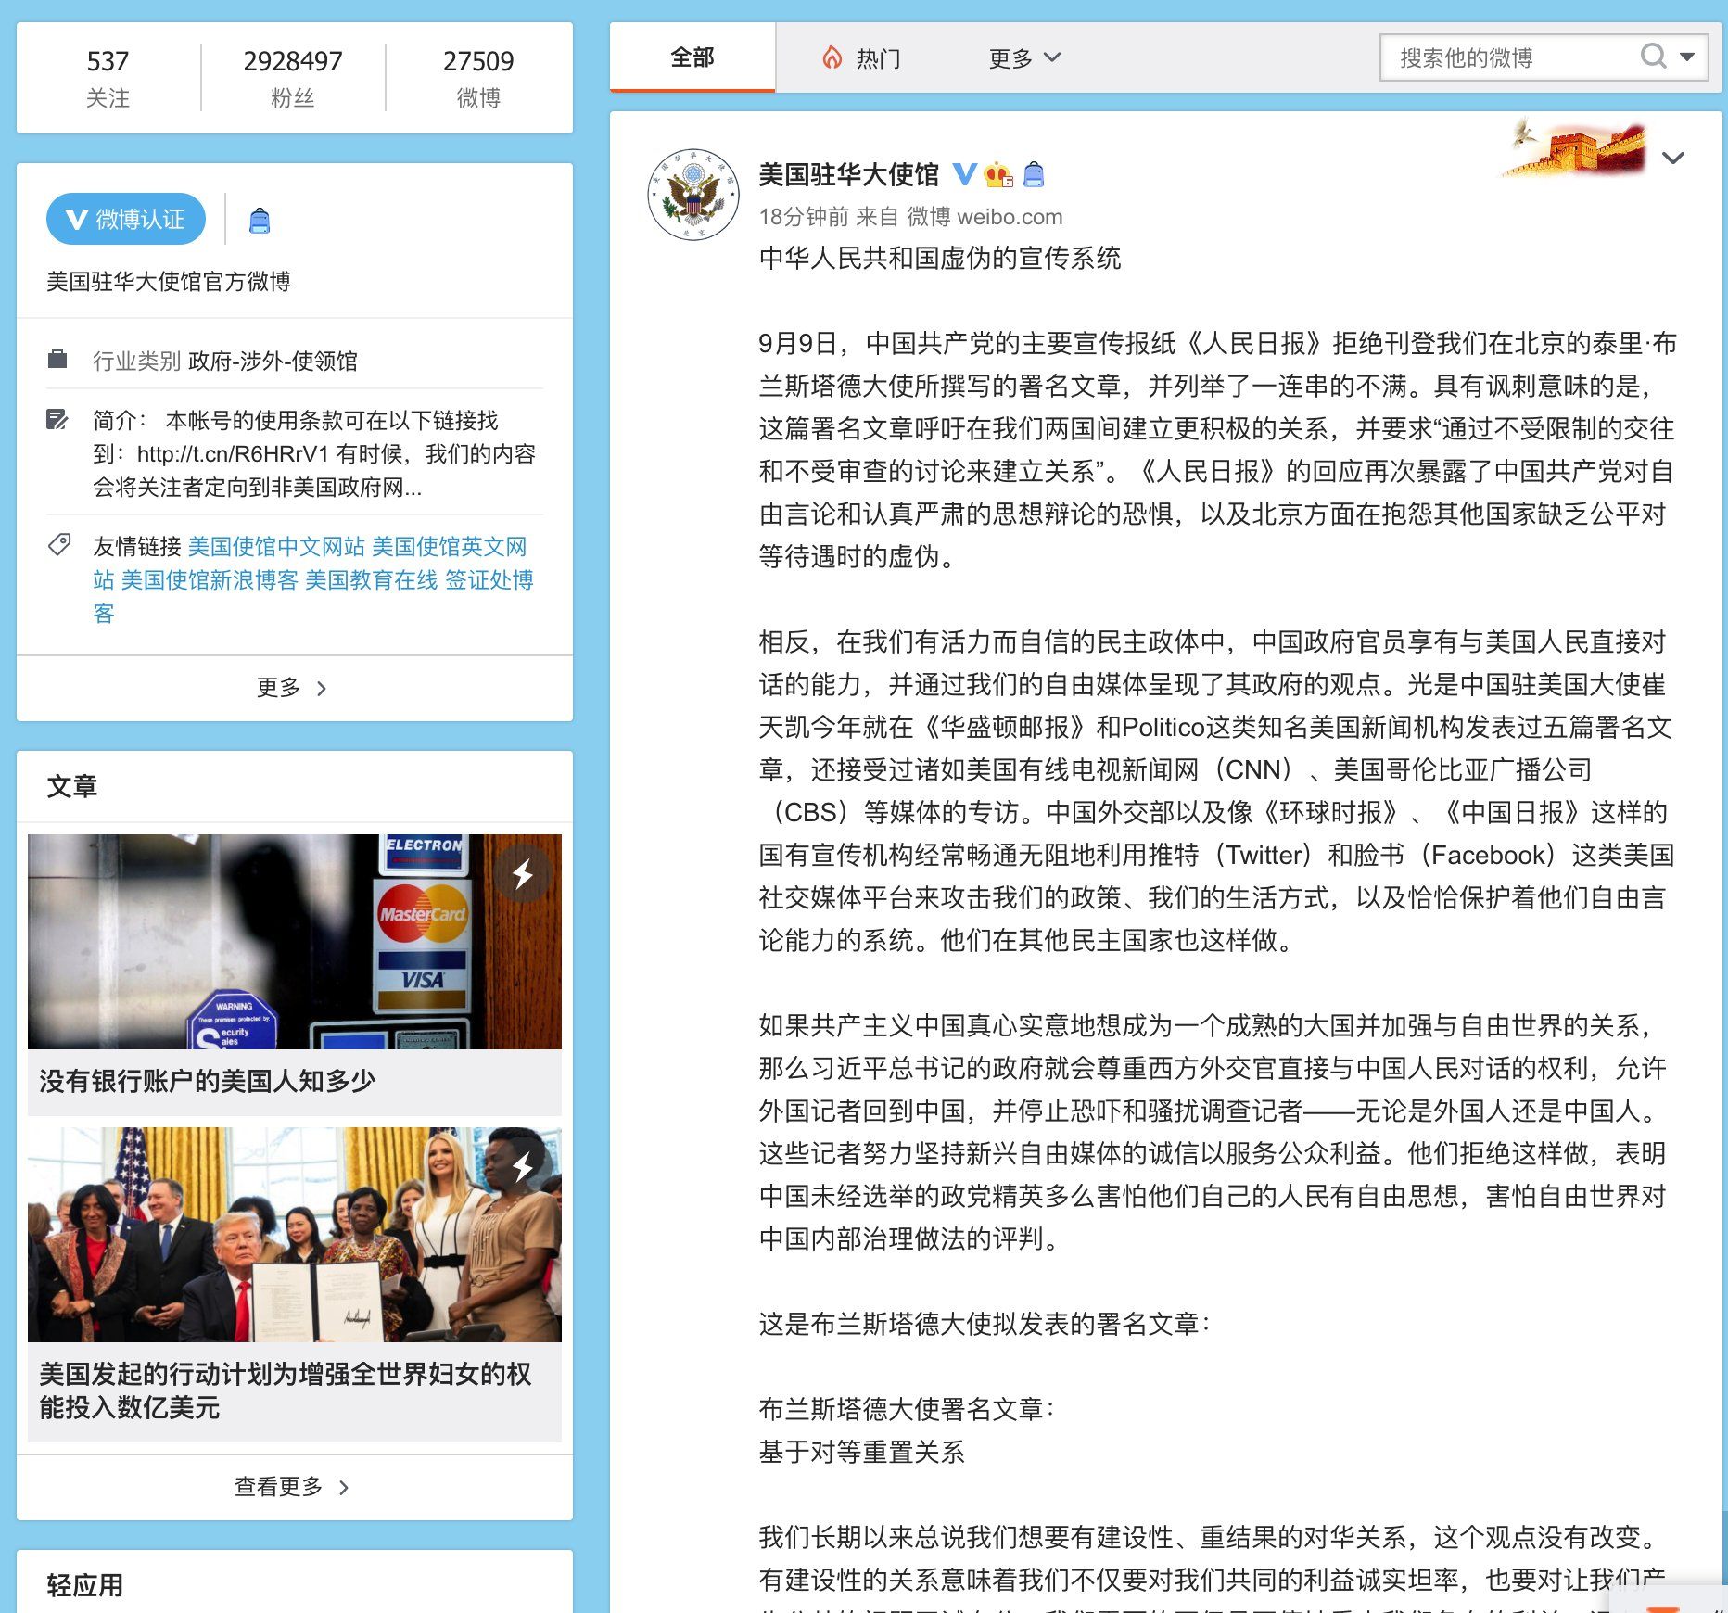
Task: Switch to the 热门 tab
Action: 861,58
